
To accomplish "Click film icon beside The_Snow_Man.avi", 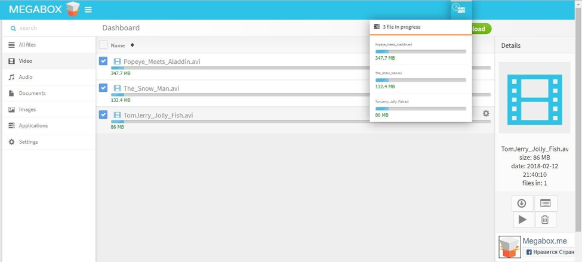I will pyautogui.click(x=117, y=88).
